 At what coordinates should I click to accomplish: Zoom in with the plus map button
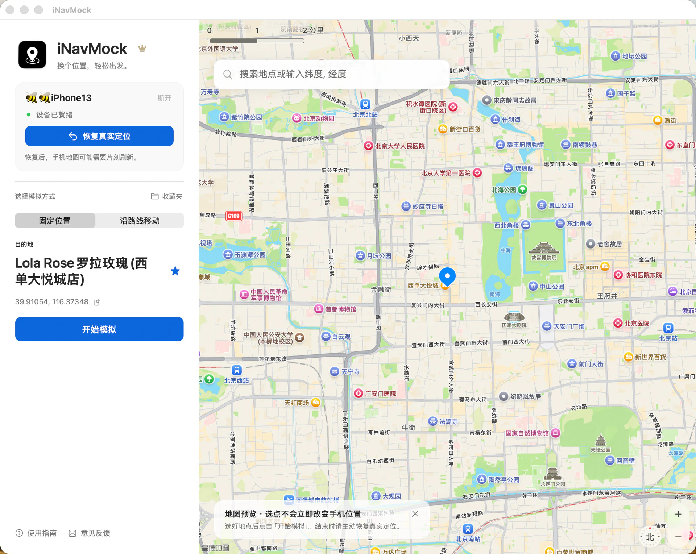[678, 514]
